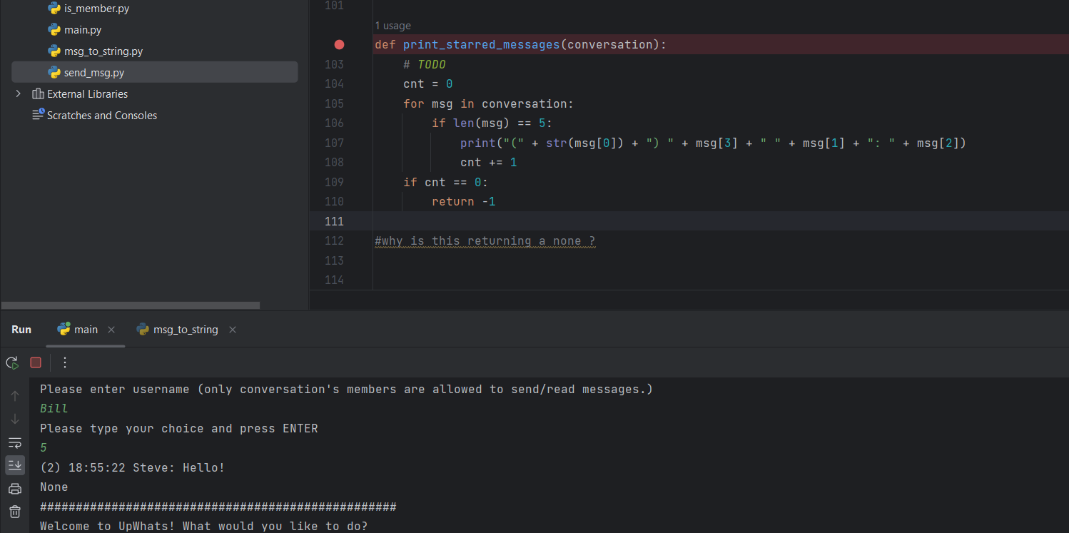Click the Down the stack trace arrow

point(15,419)
